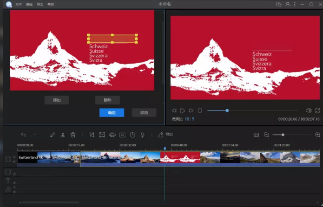Click the timeline zoom slider handle
323x207 pixels.
click(x=283, y=135)
